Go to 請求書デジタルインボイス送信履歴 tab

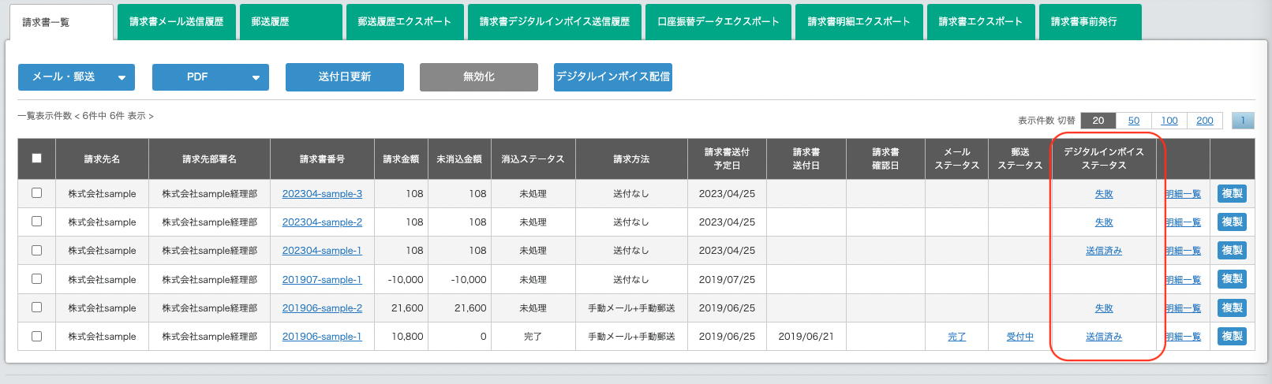(555, 22)
